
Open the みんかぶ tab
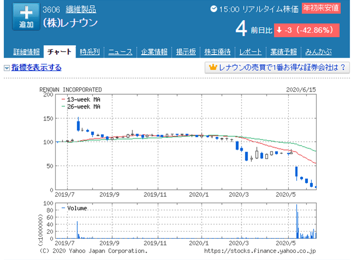click(x=318, y=52)
